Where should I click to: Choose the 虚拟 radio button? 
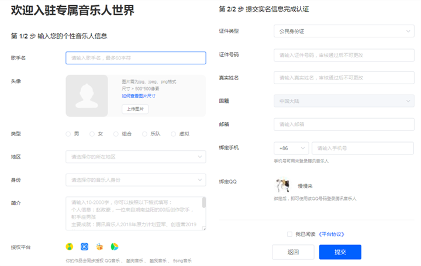pos(173,134)
